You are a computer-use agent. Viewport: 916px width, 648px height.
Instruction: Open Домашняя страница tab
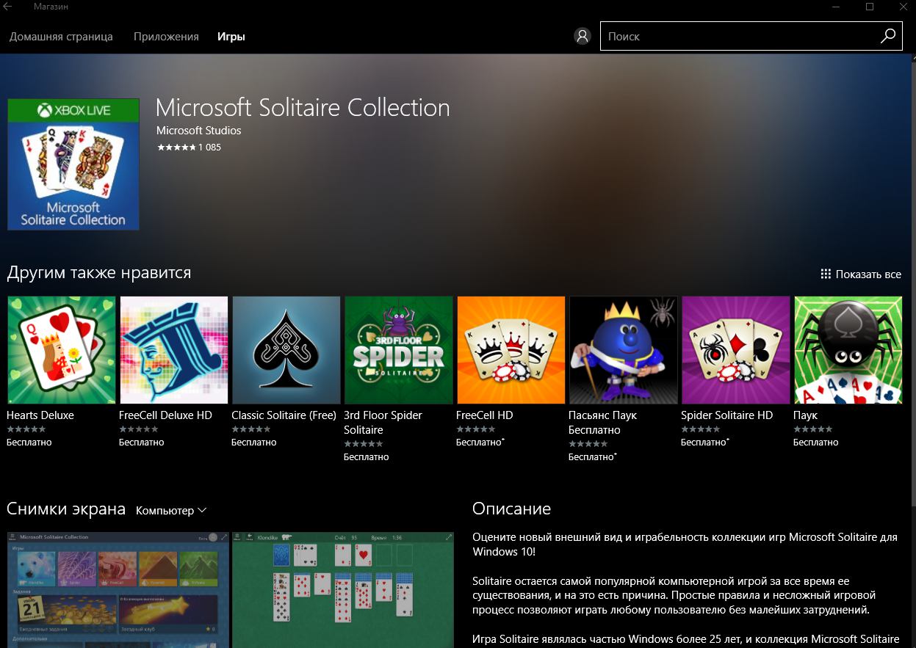click(x=61, y=36)
